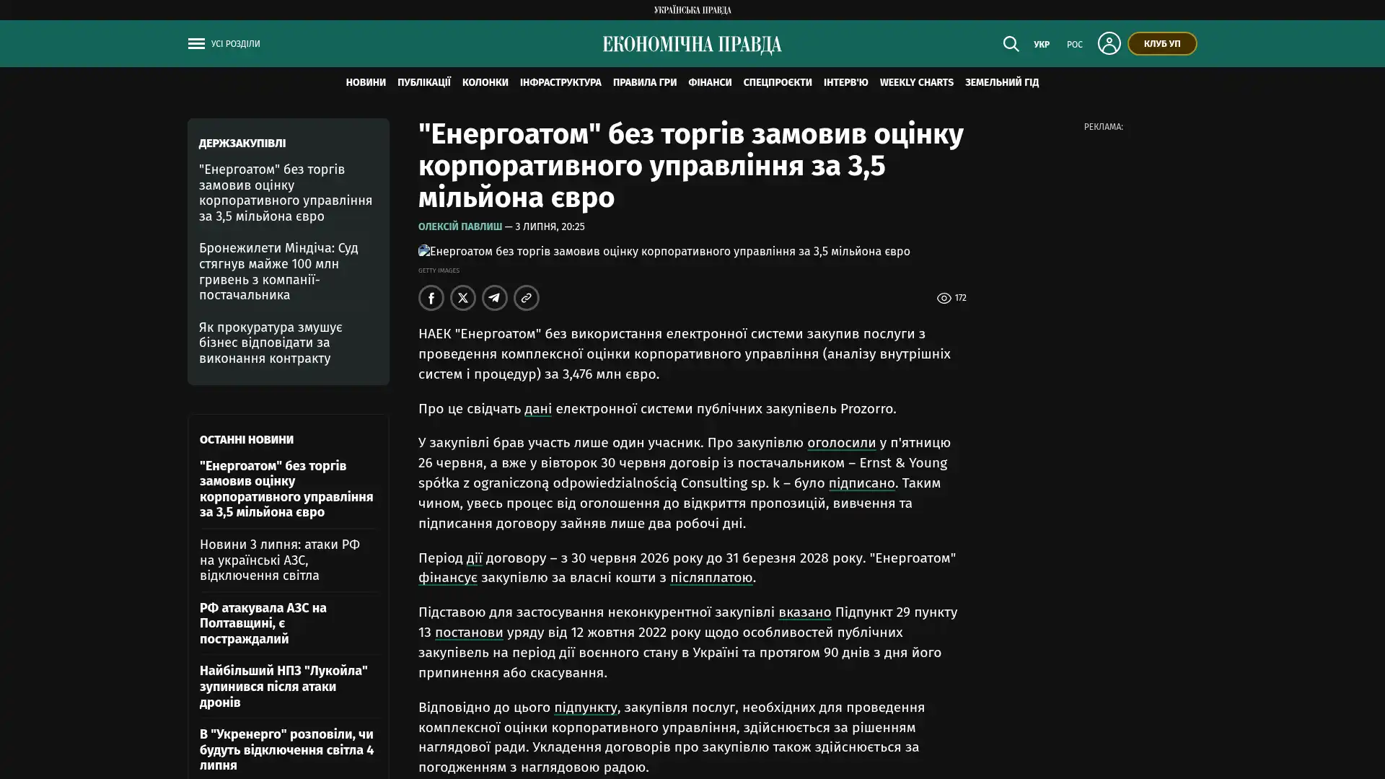Switch language to УКР
Screen dimensions: 1385x779
pyautogui.click(x=1042, y=45)
